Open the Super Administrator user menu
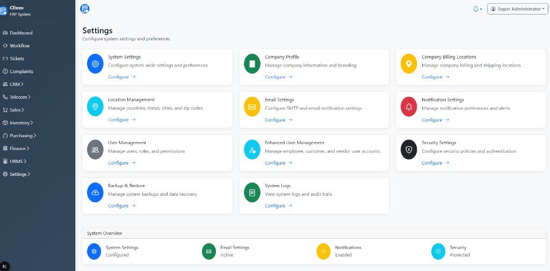 click(x=517, y=9)
